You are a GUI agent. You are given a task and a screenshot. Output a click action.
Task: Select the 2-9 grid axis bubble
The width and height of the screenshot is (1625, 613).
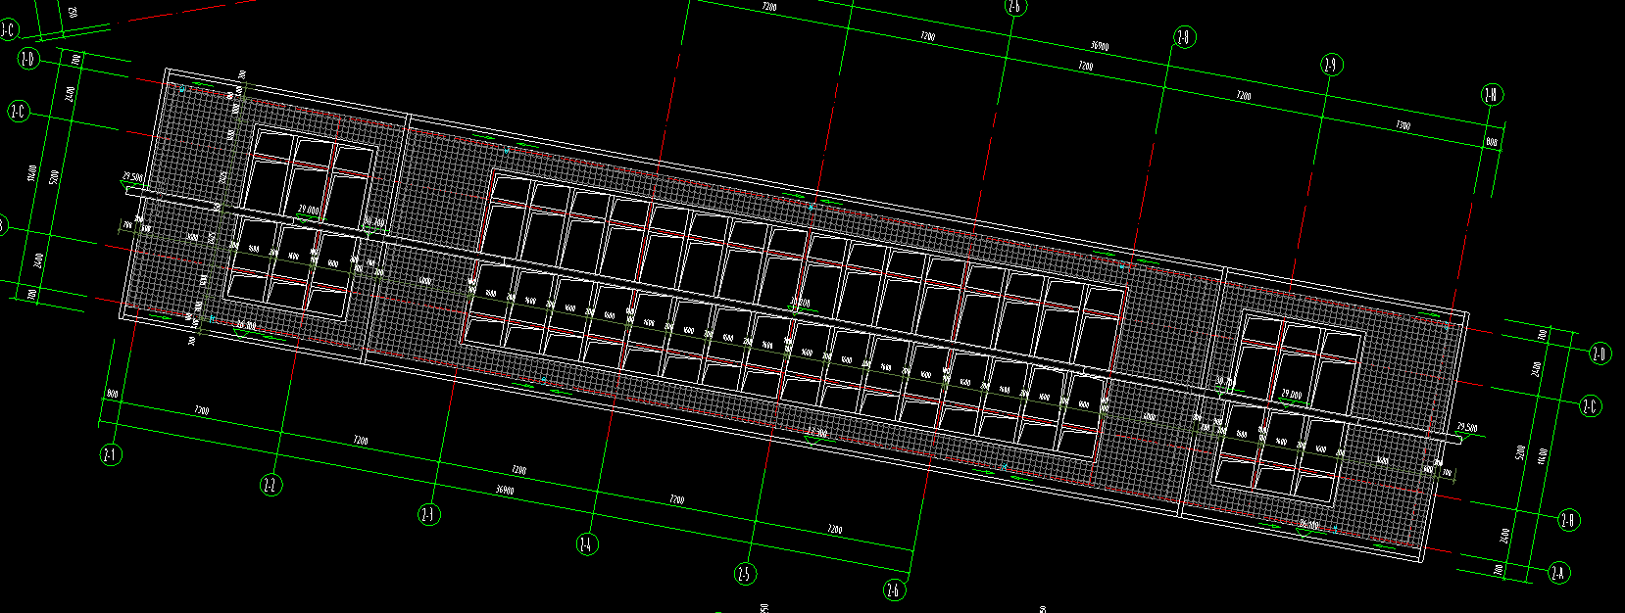(1331, 66)
